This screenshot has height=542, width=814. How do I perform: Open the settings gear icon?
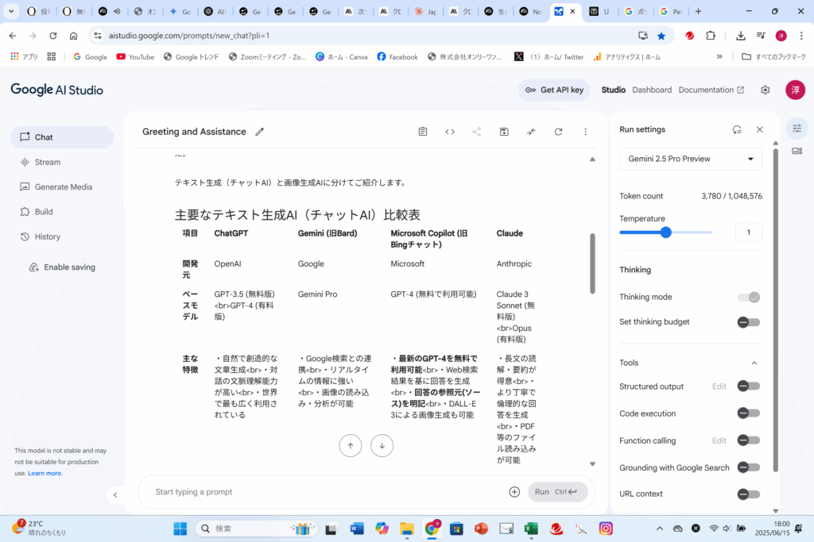(766, 90)
